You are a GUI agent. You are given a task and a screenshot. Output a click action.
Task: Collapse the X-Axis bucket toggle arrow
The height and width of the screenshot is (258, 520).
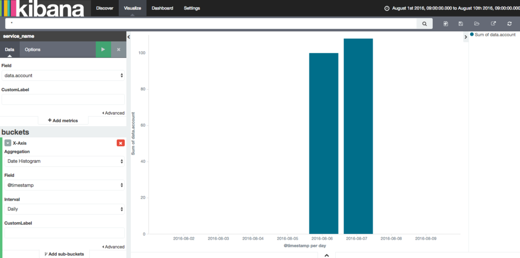8,143
